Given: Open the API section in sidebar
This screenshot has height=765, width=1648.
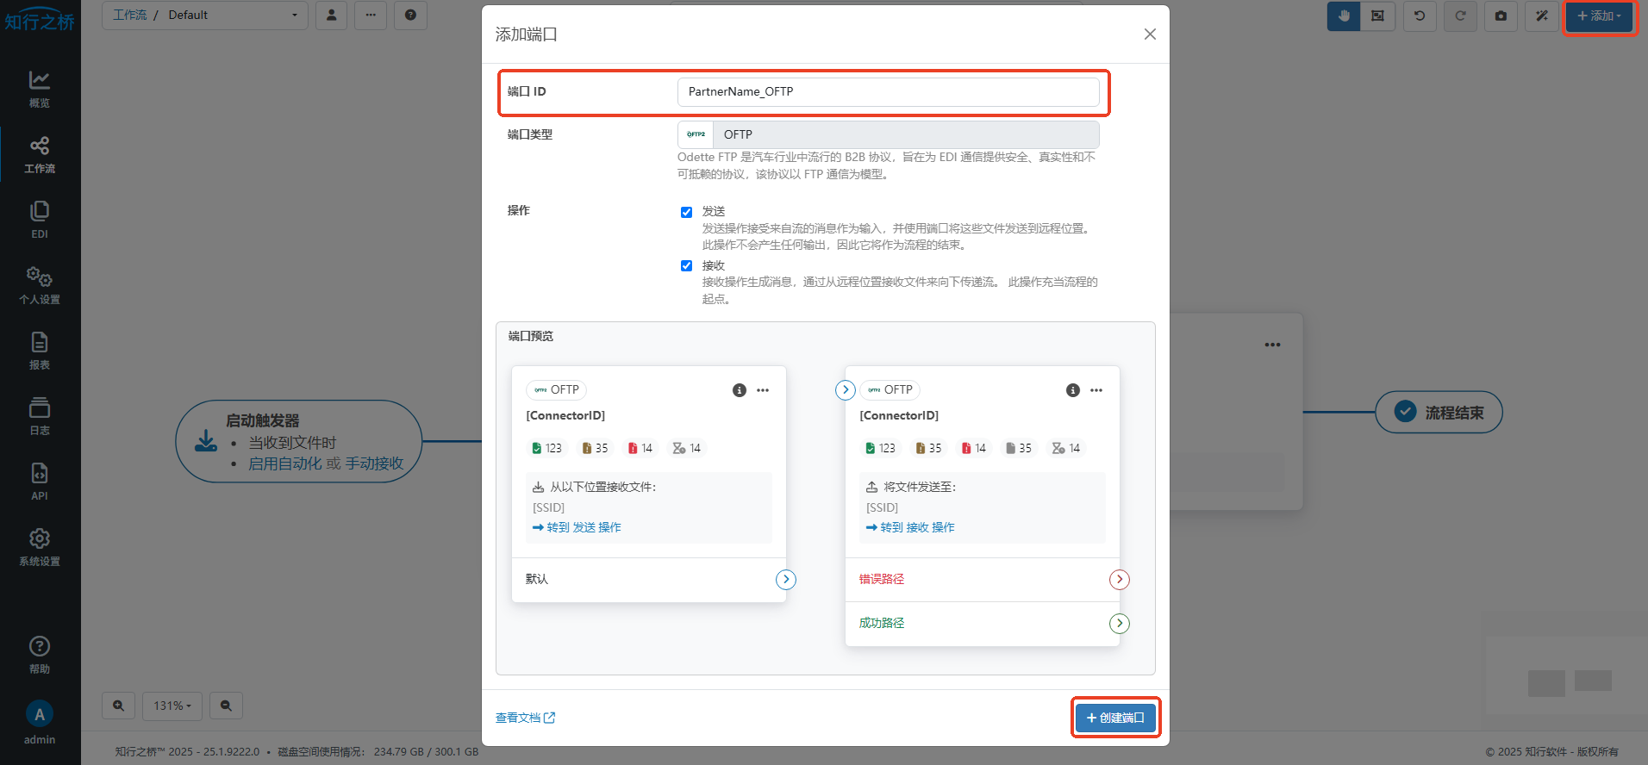Looking at the screenshot, I should pos(40,482).
